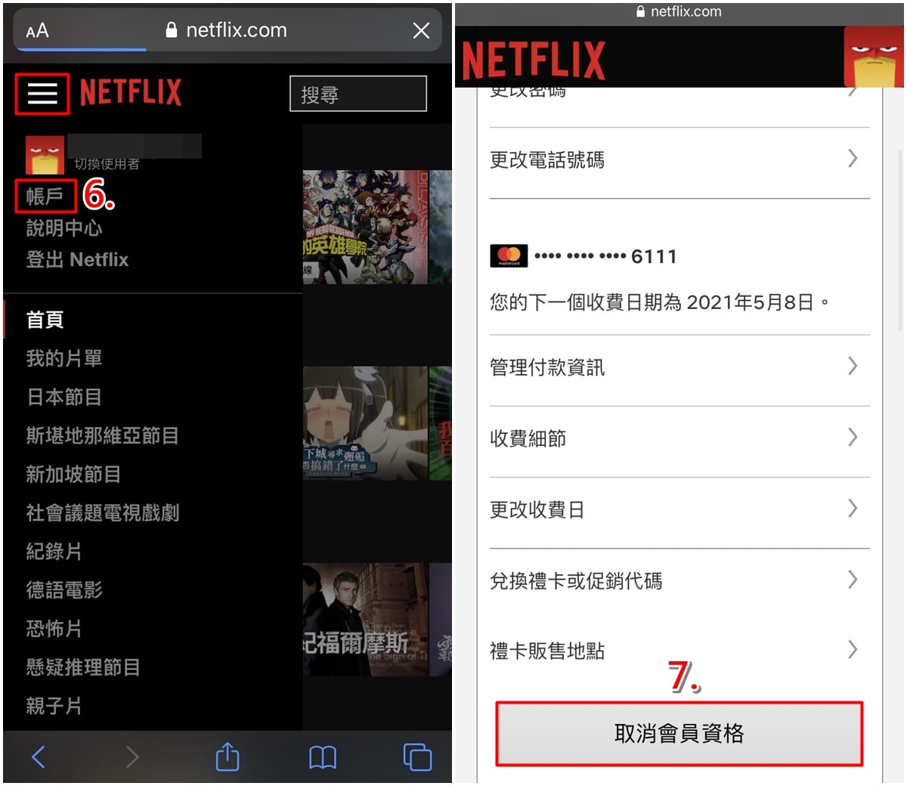The width and height of the screenshot is (907, 786).
Task: Go back with Safari back arrow
Action: pyautogui.click(x=39, y=757)
